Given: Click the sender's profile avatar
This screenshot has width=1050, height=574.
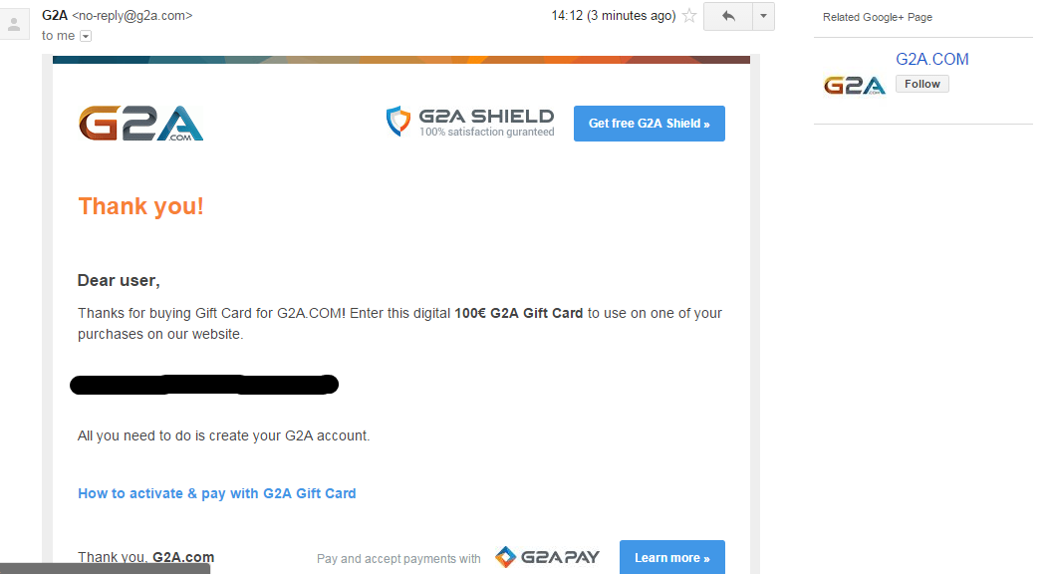Looking at the screenshot, I should (x=14, y=24).
